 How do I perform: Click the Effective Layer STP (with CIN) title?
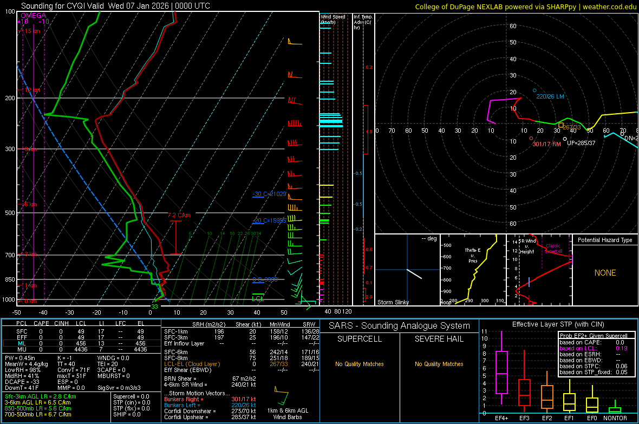(x=558, y=324)
